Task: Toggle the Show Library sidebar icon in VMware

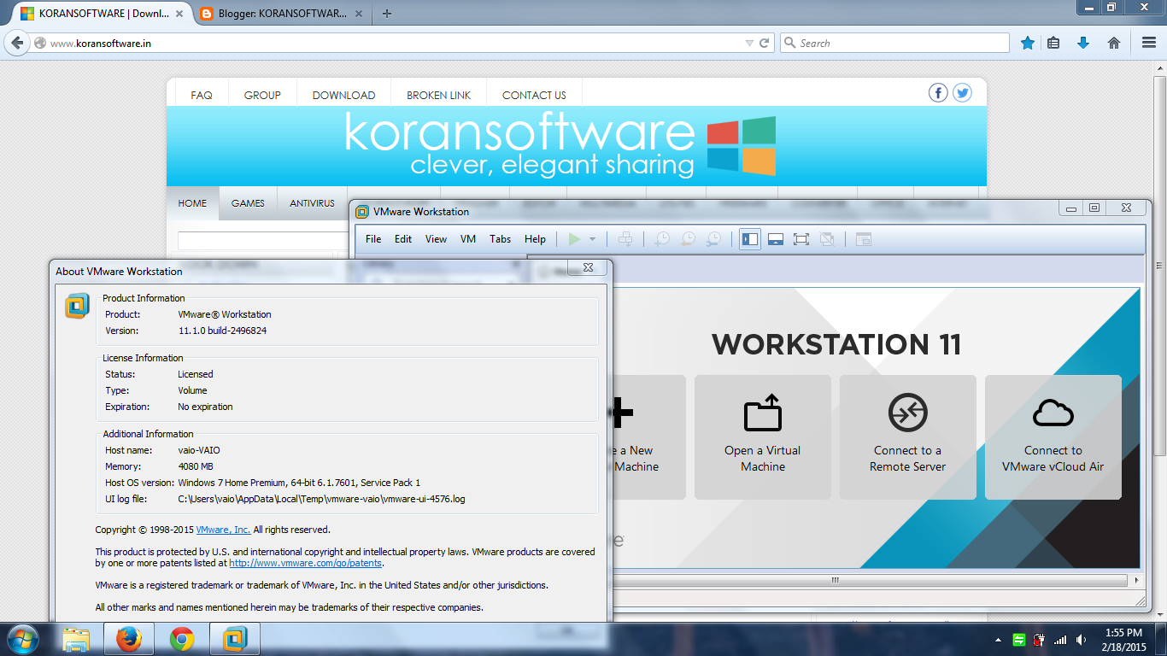Action: point(750,239)
